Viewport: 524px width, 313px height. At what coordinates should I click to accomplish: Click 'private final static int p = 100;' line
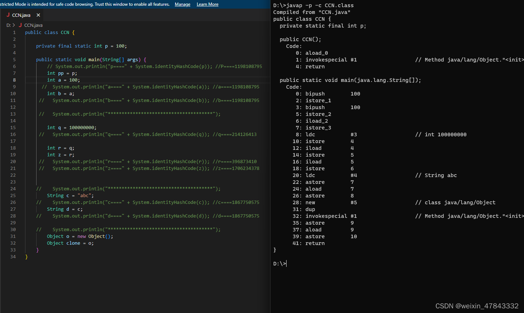(x=81, y=46)
